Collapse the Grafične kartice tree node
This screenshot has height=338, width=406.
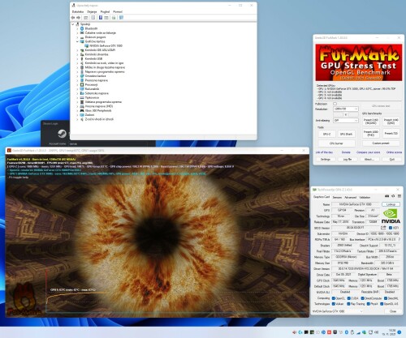77,41
